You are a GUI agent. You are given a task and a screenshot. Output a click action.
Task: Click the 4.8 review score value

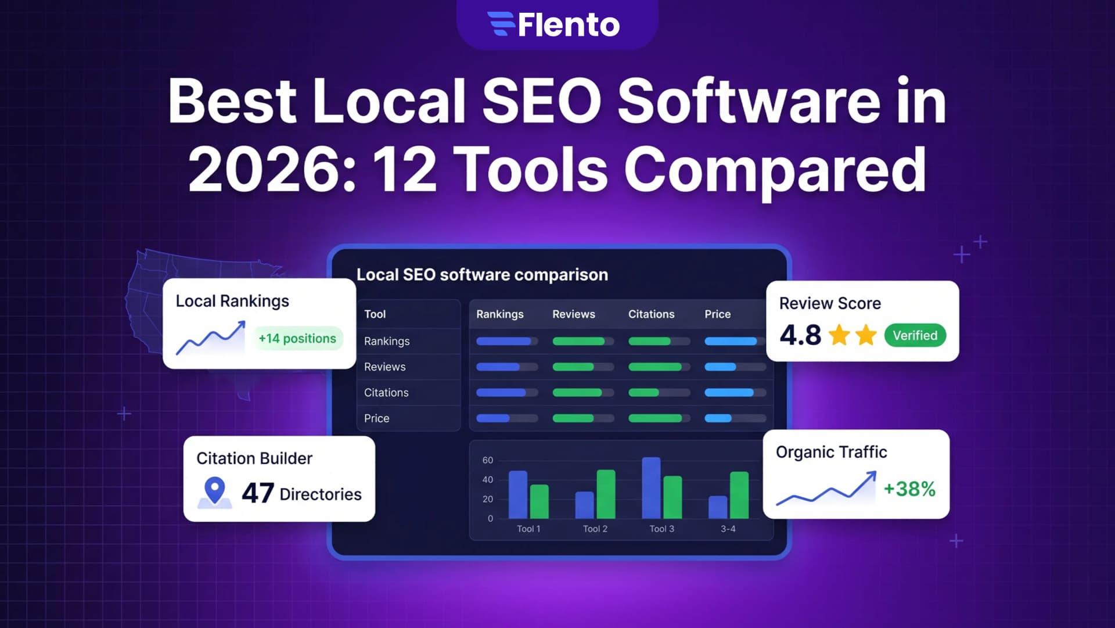[800, 335]
